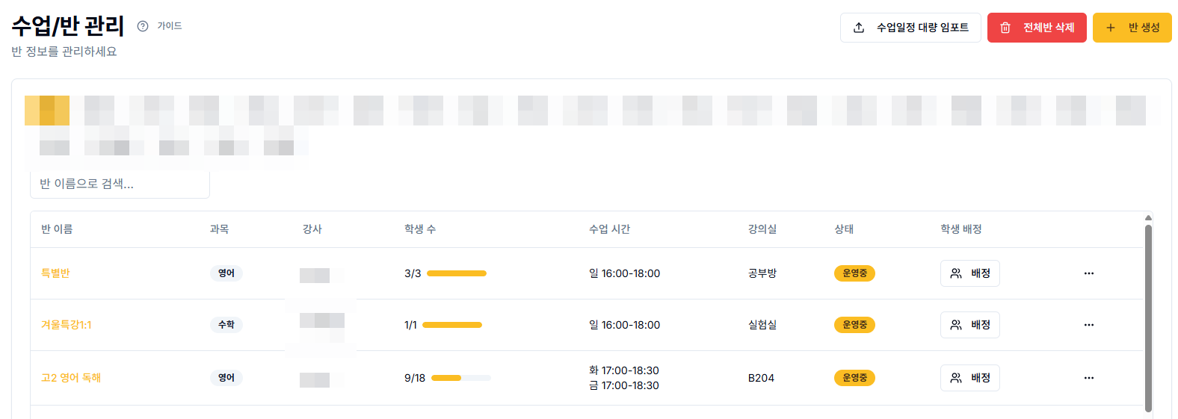This screenshot has width=1178, height=419.
Task: Open the 겨울특강1:1 class link
Action: point(67,325)
